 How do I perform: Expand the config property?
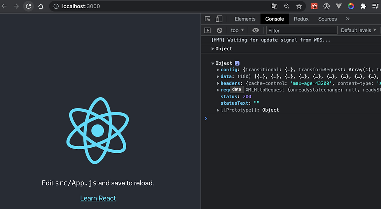218,70
